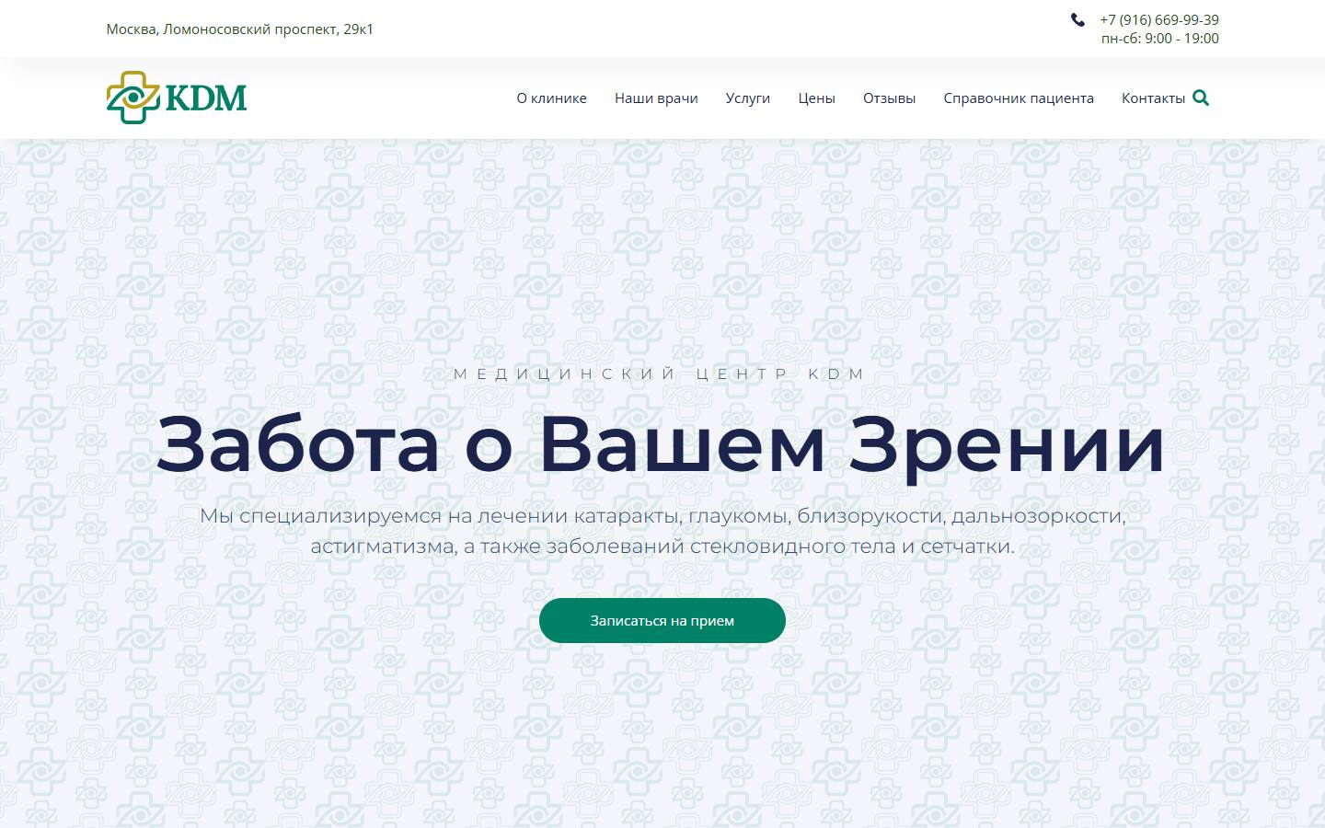
Task: Click the Записаться на прием button
Action: 662,620
